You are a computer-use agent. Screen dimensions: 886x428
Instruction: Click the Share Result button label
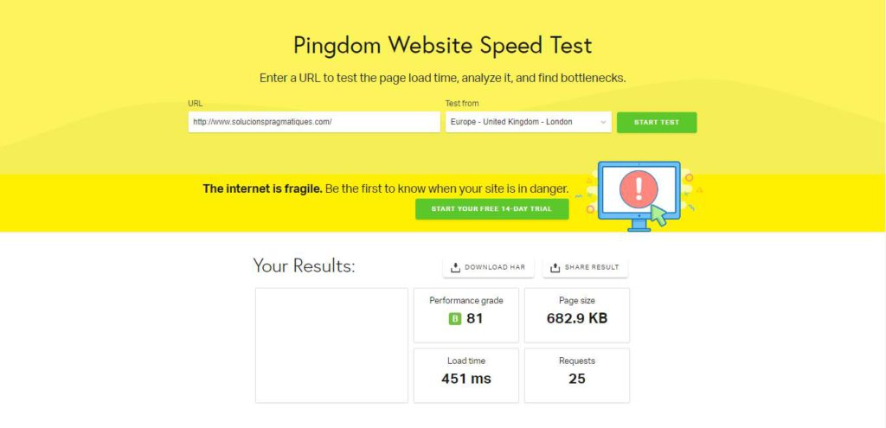[x=592, y=267]
